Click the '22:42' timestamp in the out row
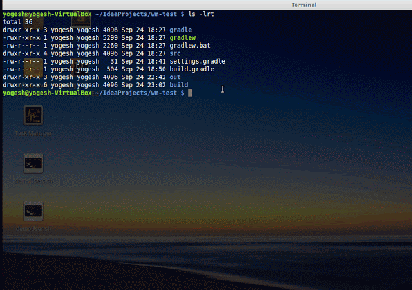Screen dimensions: 412x290 coord(156,77)
